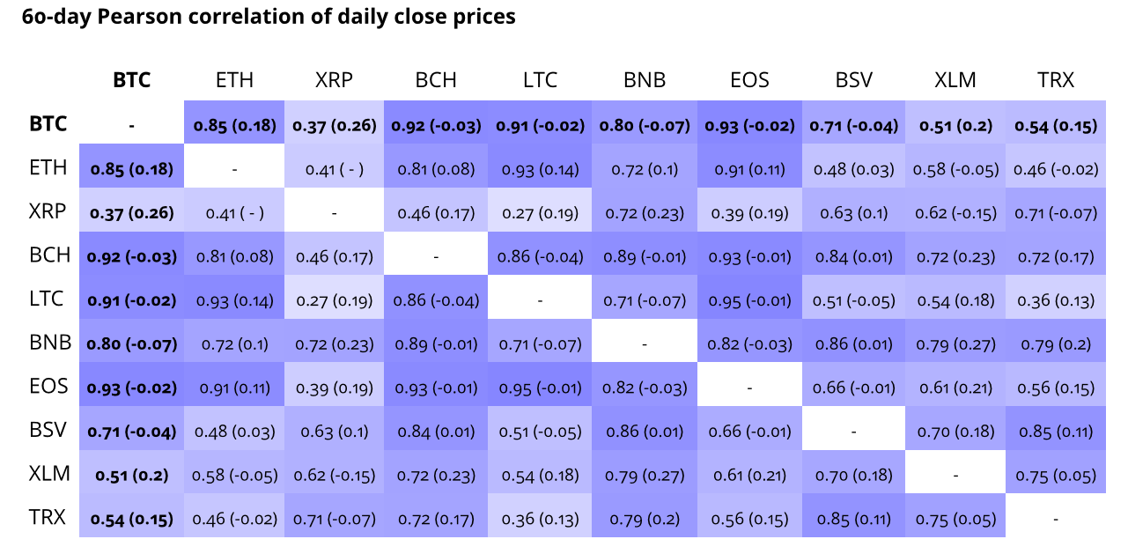Select the LTC row label
This screenshot has width=1128, height=554.
tap(48, 299)
